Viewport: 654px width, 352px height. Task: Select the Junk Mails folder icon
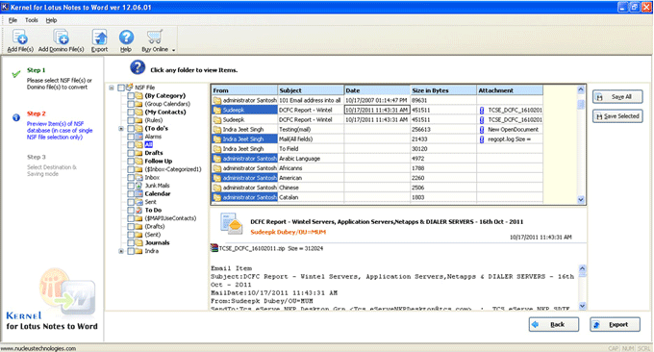click(138, 186)
